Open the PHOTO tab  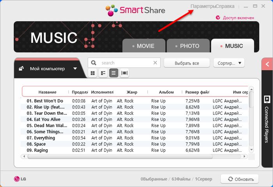coord(188,46)
